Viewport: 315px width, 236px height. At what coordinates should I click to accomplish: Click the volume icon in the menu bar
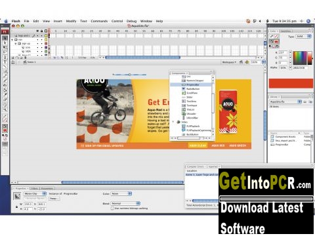click(260, 21)
